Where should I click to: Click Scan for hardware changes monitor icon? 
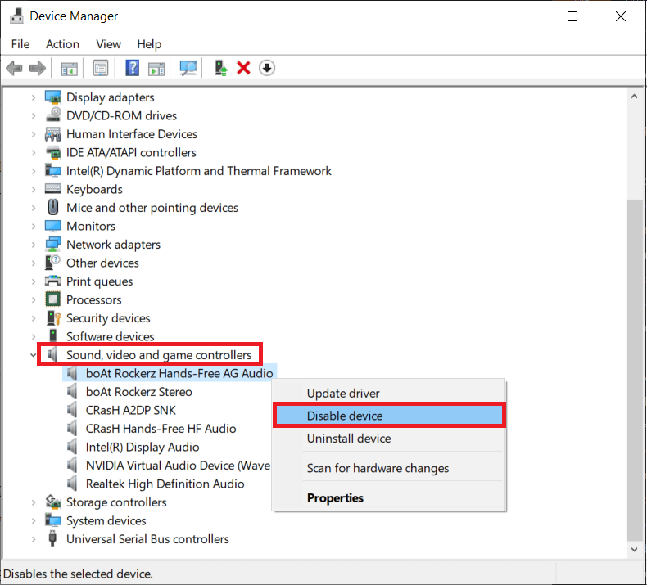[188, 68]
